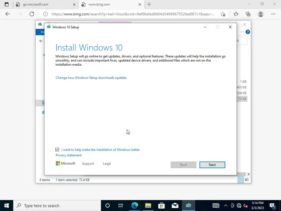281x211 pixels.
Task: Switch File Explorer to details view
Action: click(x=241, y=180)
